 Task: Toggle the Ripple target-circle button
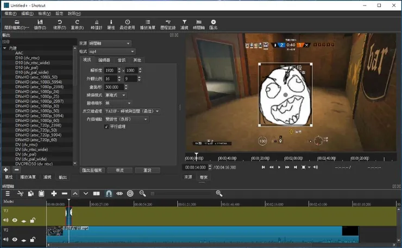pyautogui.click(x=130, y=194)
